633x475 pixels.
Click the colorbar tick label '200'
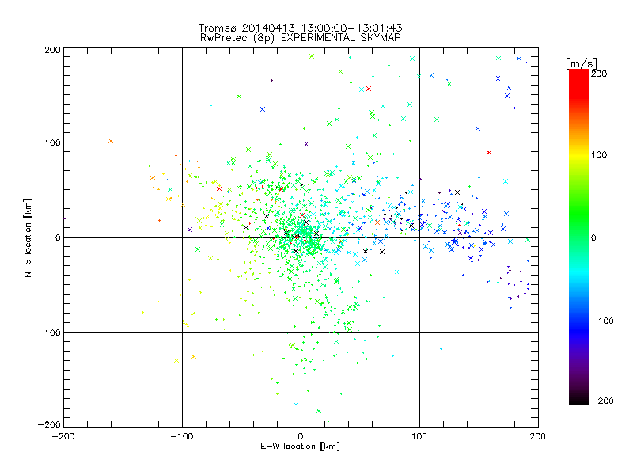pos(599,74)
